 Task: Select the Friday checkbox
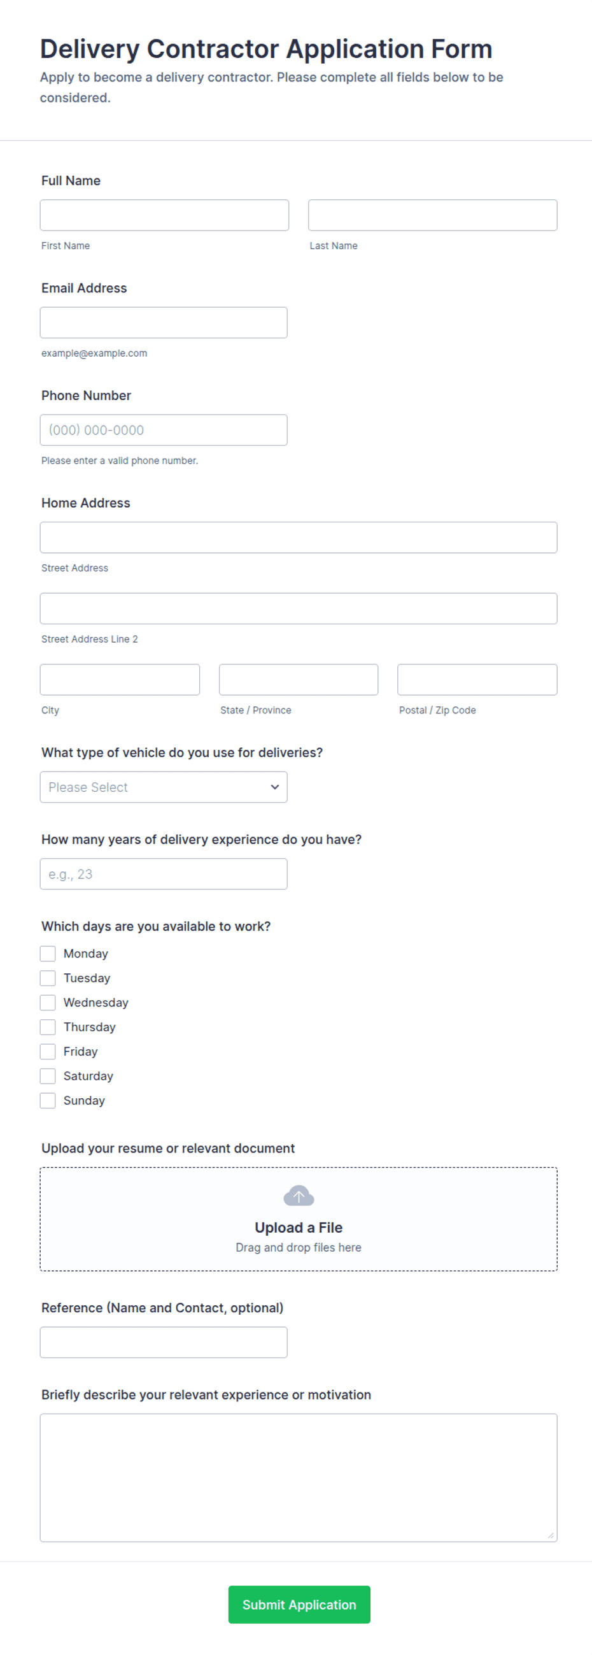coord(48,1051)
